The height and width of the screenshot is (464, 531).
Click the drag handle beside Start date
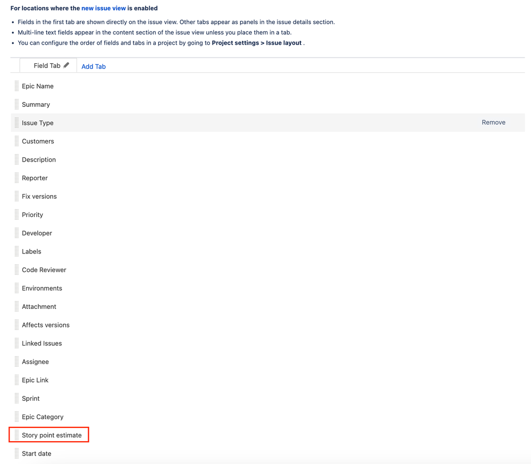[16, 453]
